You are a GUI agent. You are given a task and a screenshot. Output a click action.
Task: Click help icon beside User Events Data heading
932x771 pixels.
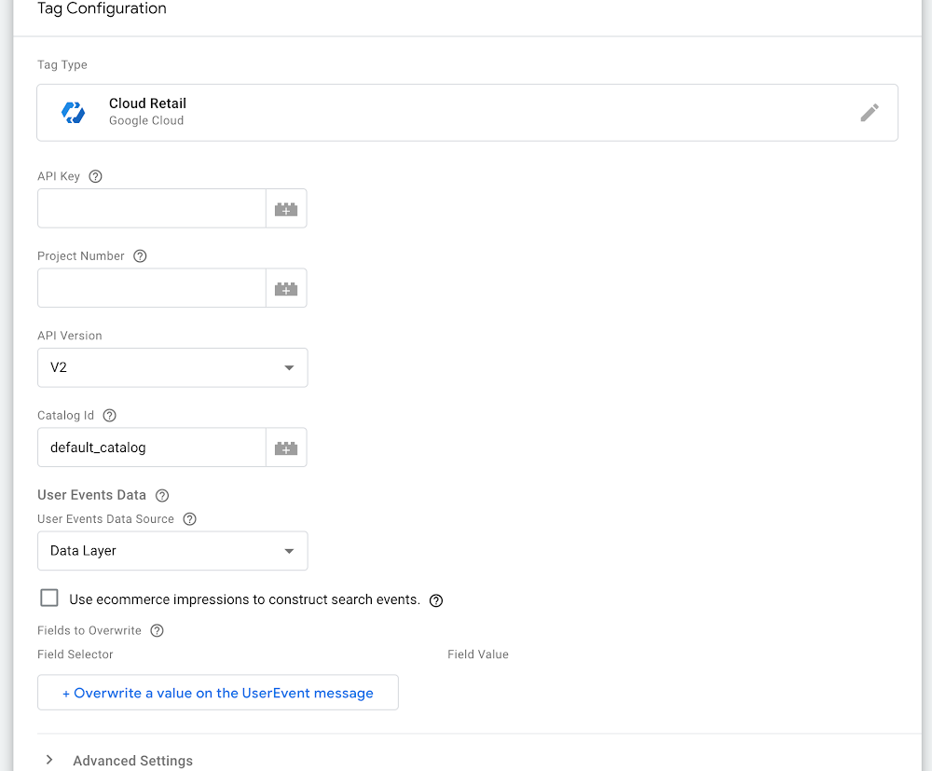(x=161, y=496)
